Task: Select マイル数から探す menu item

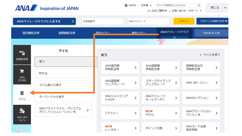Action: tap(64, 85)
